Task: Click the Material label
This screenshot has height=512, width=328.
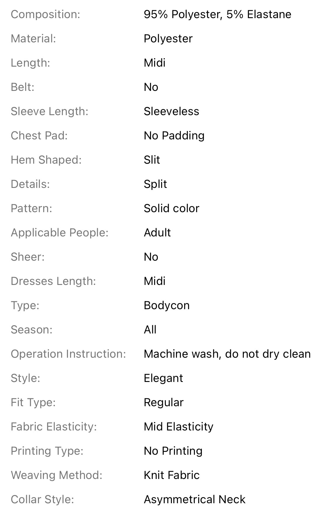Action: (x=33, y=39)
